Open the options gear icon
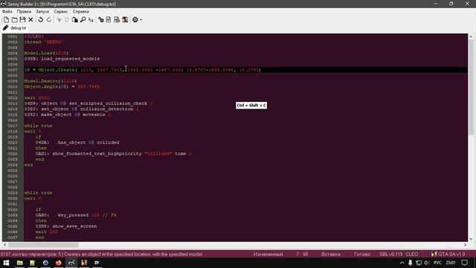This screenshot has height=268, width=476. (x=135, y=20)
